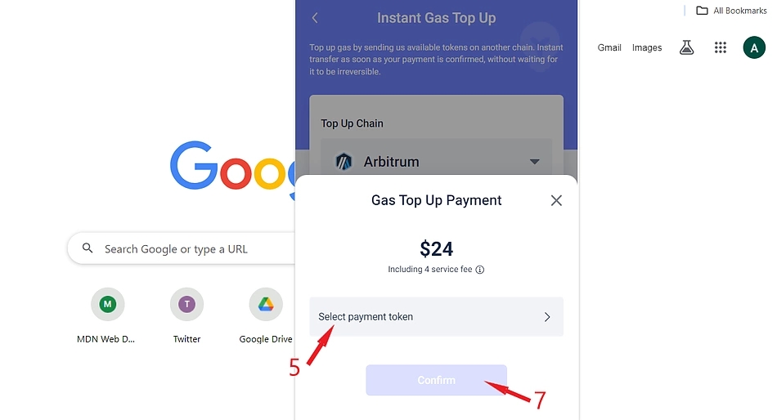Click the search magnifier icon
This screenshot has width=777, height=420.
pyautogui.click(x=88, y=248)
